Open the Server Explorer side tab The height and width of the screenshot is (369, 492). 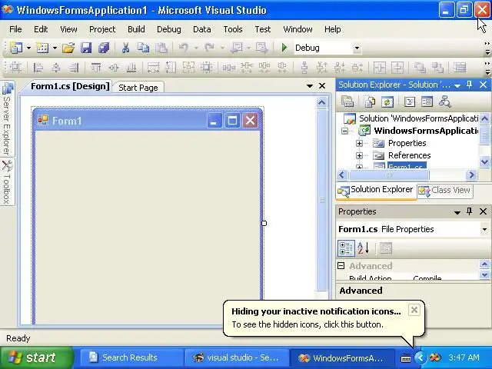tap(7, 118)
